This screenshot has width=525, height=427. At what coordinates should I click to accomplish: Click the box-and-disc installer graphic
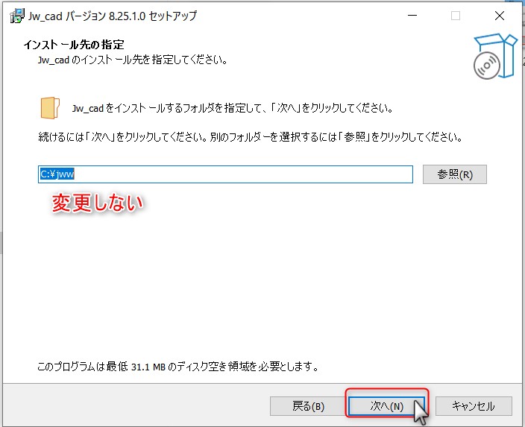[495, 56]
